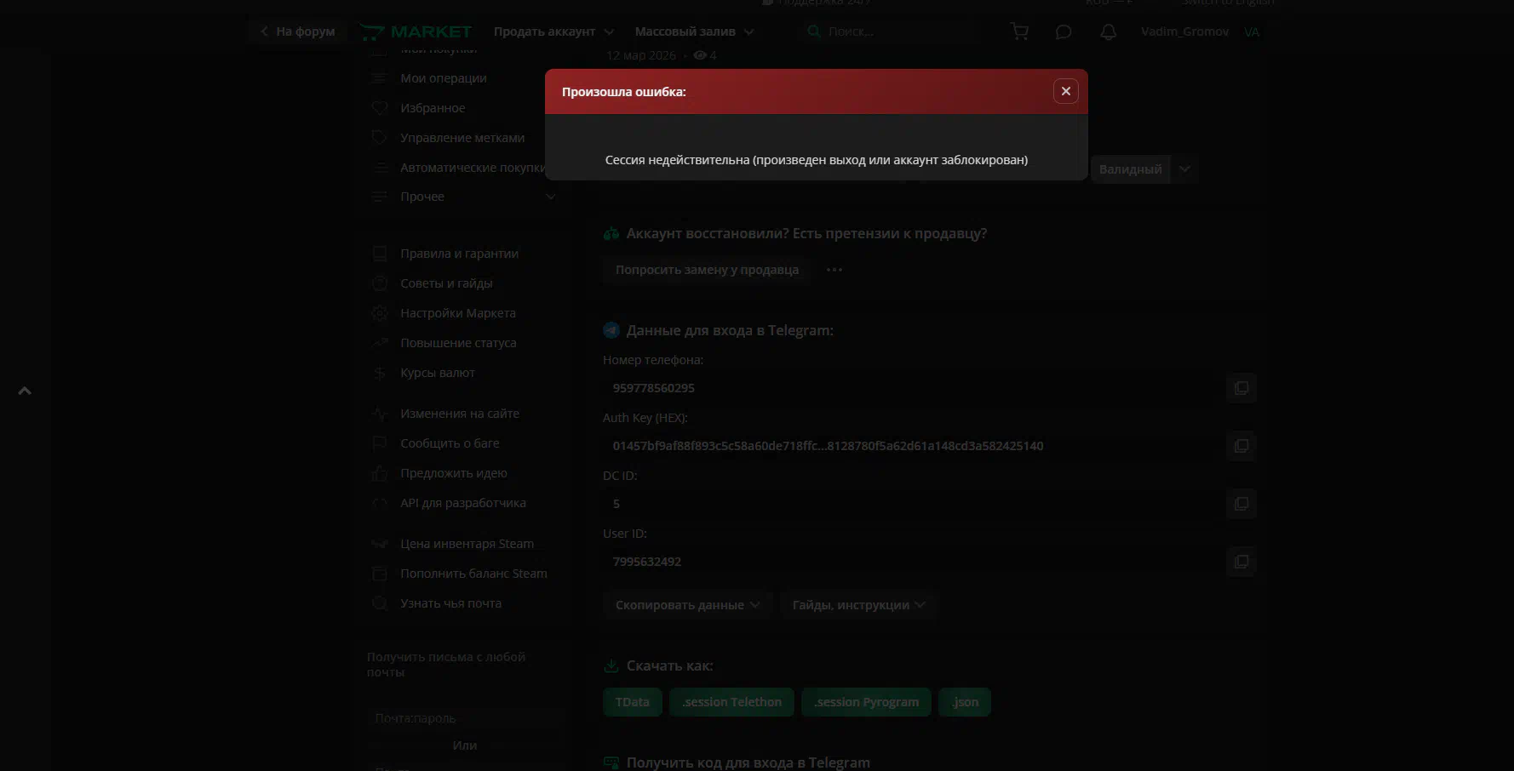This screenshot has width=1514, height=771.
Task: Copy the User ID value
Action: click(x=1241, y=562)
